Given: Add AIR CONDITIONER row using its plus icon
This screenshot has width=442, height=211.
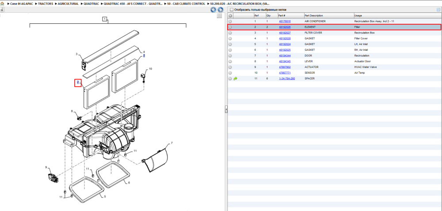Looking at the screenshot, I should 230,21.
